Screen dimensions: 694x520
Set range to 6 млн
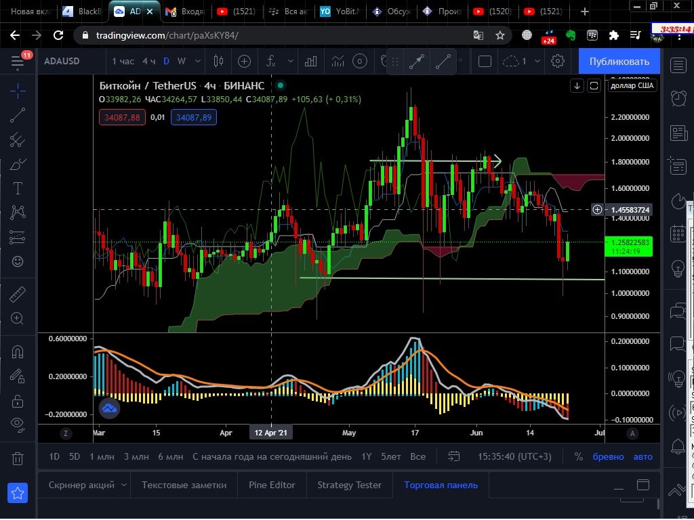170,457
